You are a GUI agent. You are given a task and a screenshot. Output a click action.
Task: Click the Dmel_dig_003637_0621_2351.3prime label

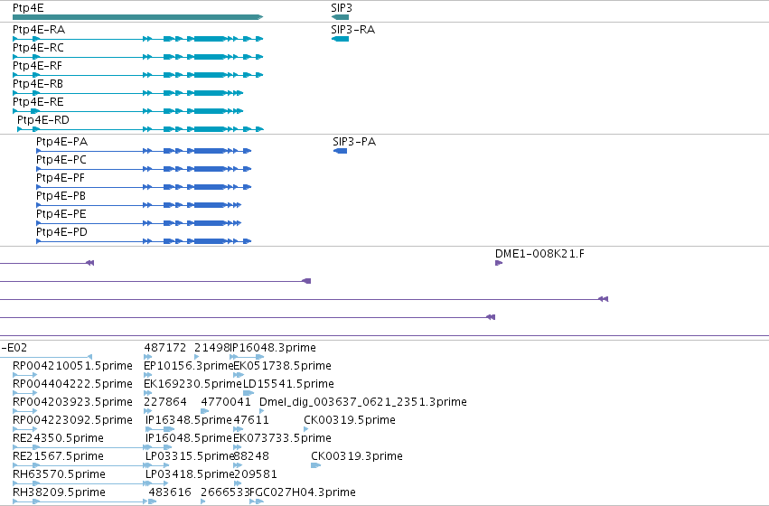(363, 401)
